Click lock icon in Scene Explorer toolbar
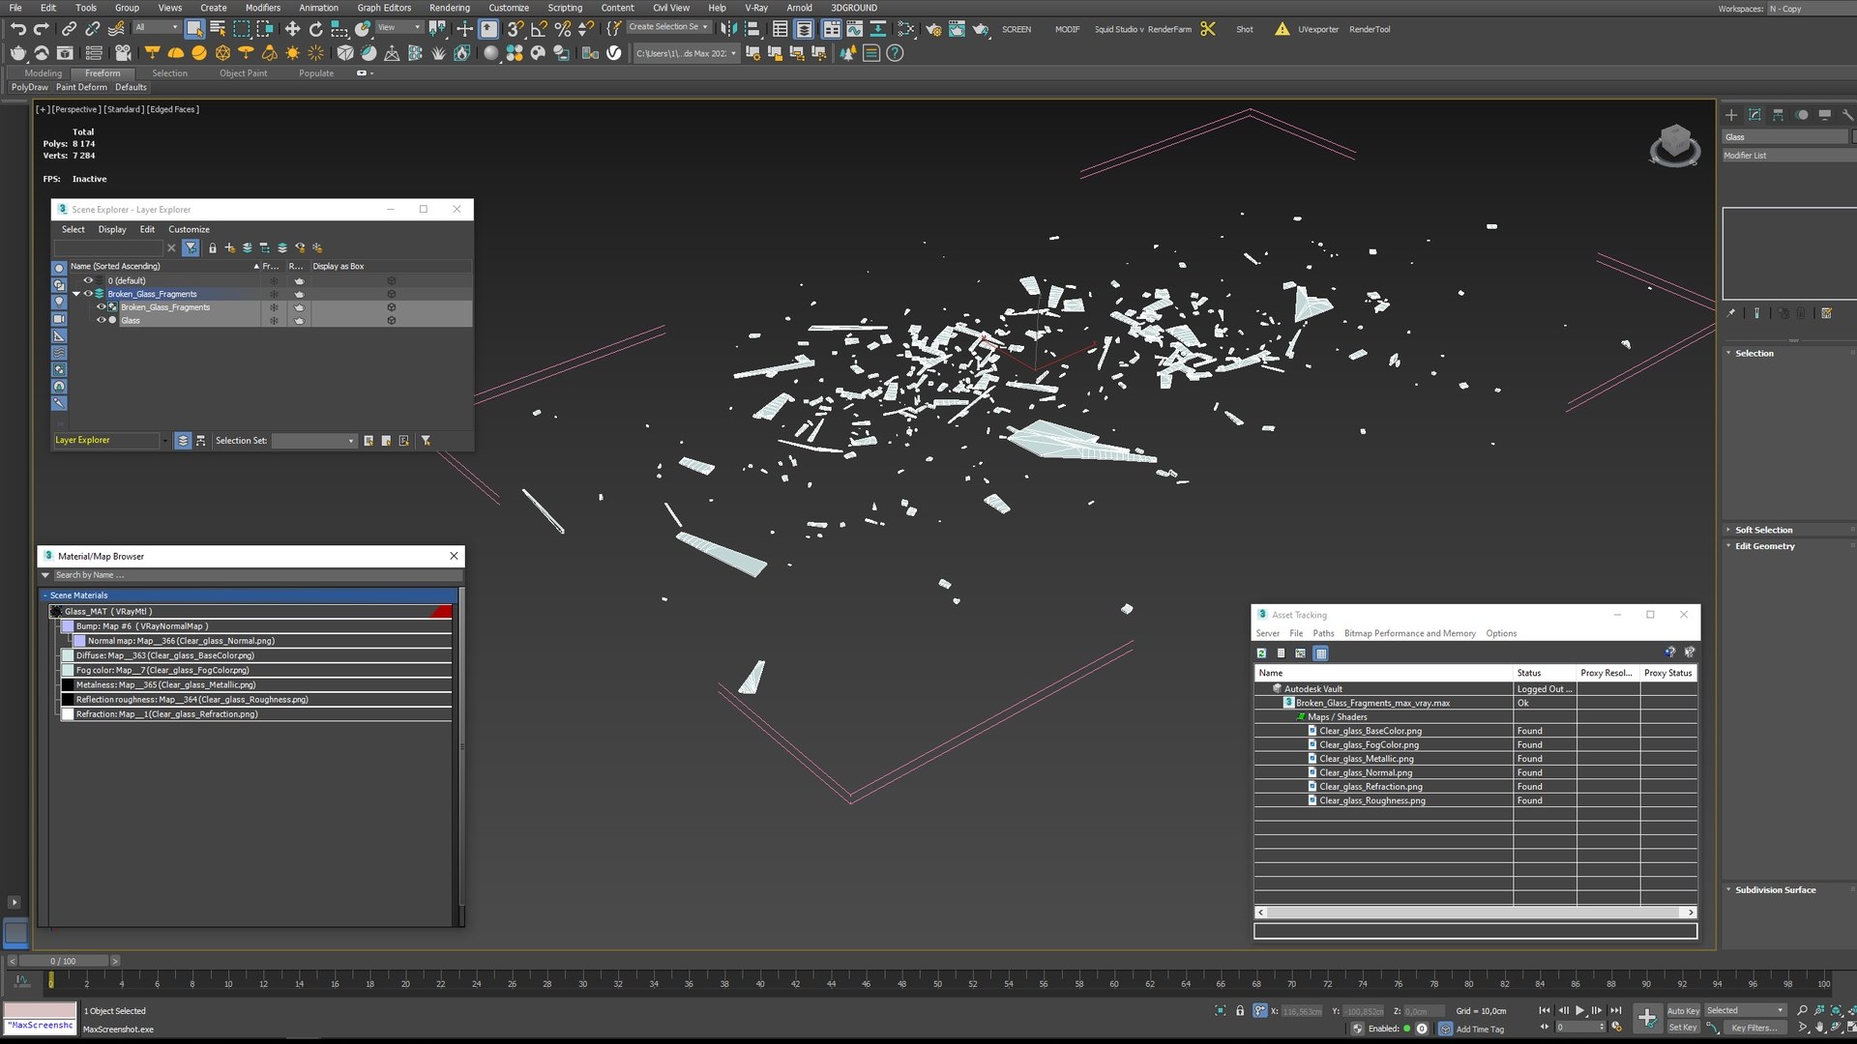Screen dimensions: 1857x1044 pos(213,248)
